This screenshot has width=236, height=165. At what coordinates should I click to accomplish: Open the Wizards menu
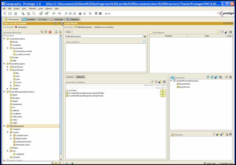[x=32, y=9]
